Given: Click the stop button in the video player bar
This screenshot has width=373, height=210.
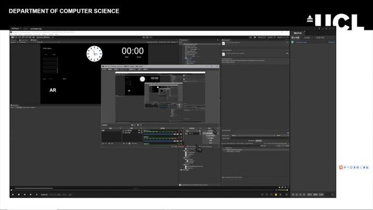Looking at the screenshot, I should [19, 194].
